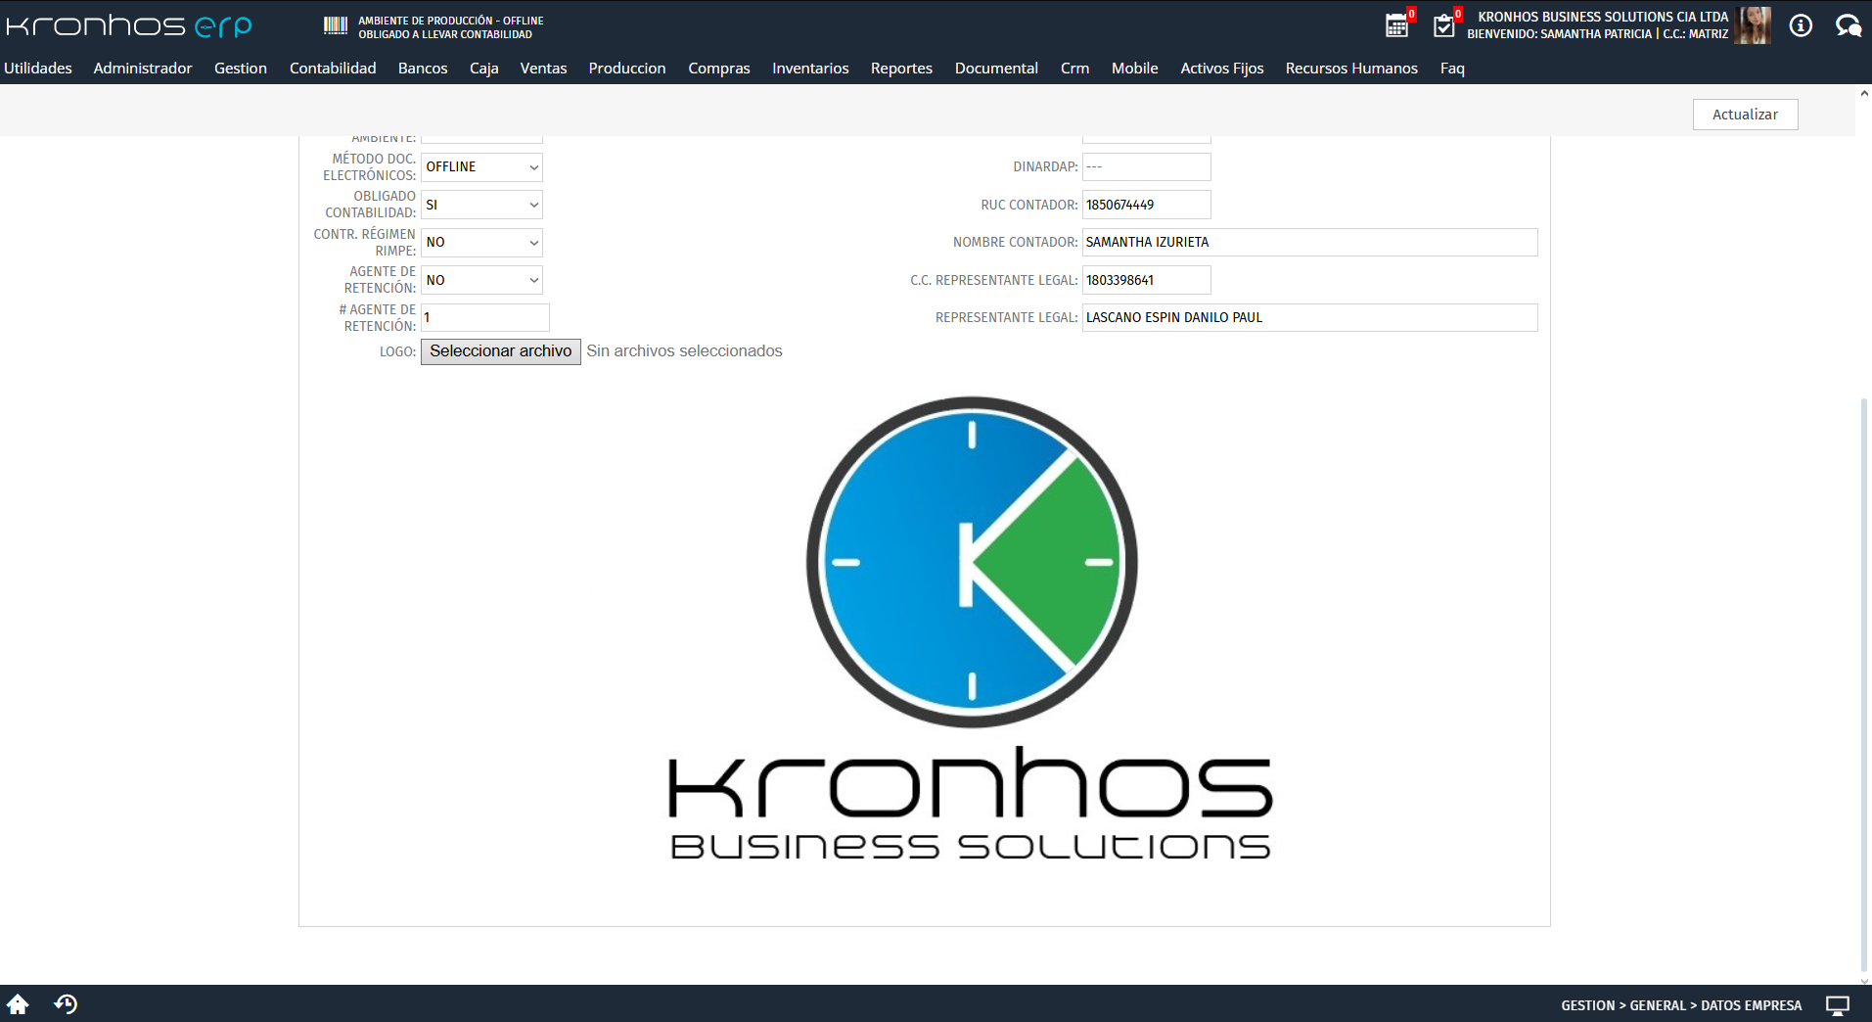The image size is (1872, 1022).
Task: Open the Contr. Régimen RIMPE dropdown
Action: click(481, 243)
